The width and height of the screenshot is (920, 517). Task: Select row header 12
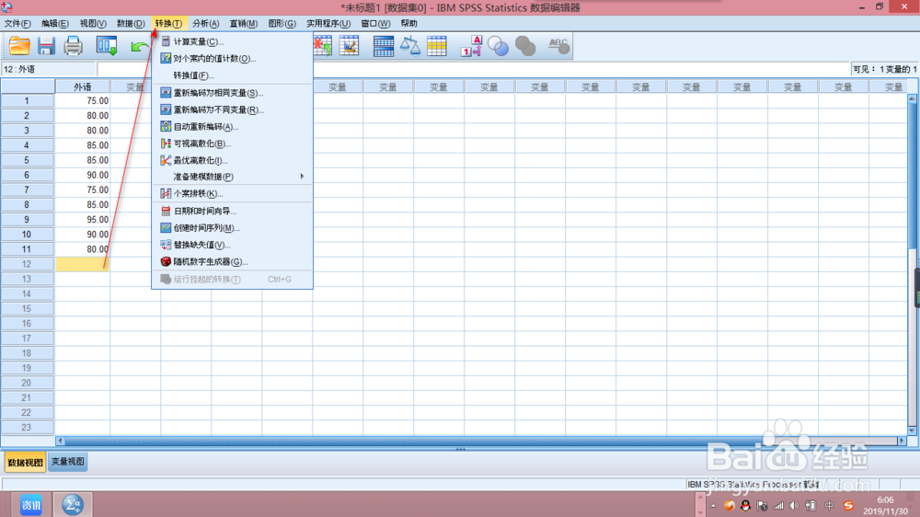pyautogui.click(x=27, y=264)
